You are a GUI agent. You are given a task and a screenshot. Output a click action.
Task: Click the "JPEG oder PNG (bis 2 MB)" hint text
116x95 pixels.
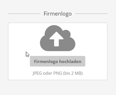[x=58, y=73]
